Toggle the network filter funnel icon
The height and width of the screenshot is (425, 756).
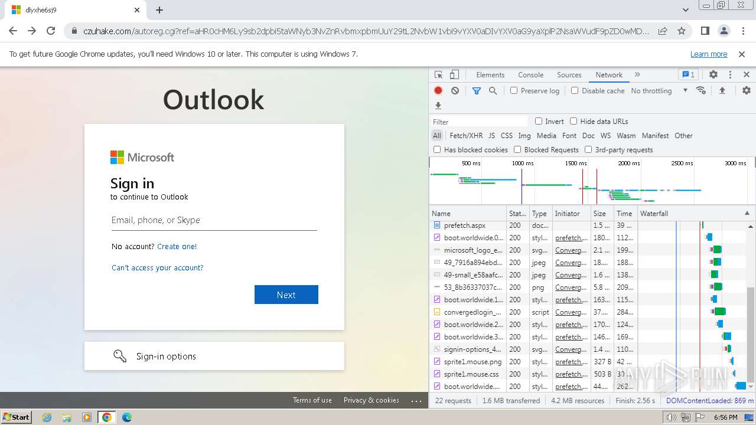click(x=477, y=91)
